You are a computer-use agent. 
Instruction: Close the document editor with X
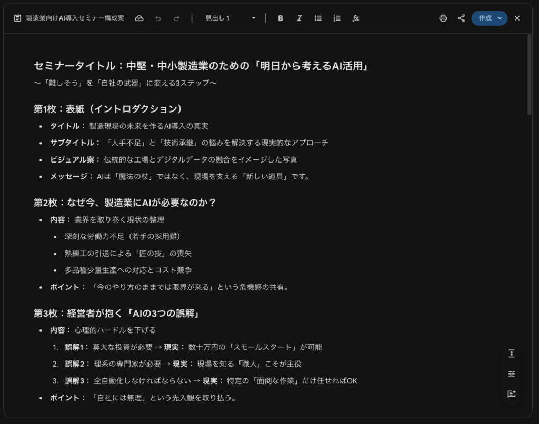click(x=517, y=18)
